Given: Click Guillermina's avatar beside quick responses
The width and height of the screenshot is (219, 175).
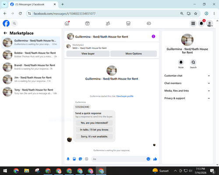Looking at the screenshot, I should [x=70, y=140].
